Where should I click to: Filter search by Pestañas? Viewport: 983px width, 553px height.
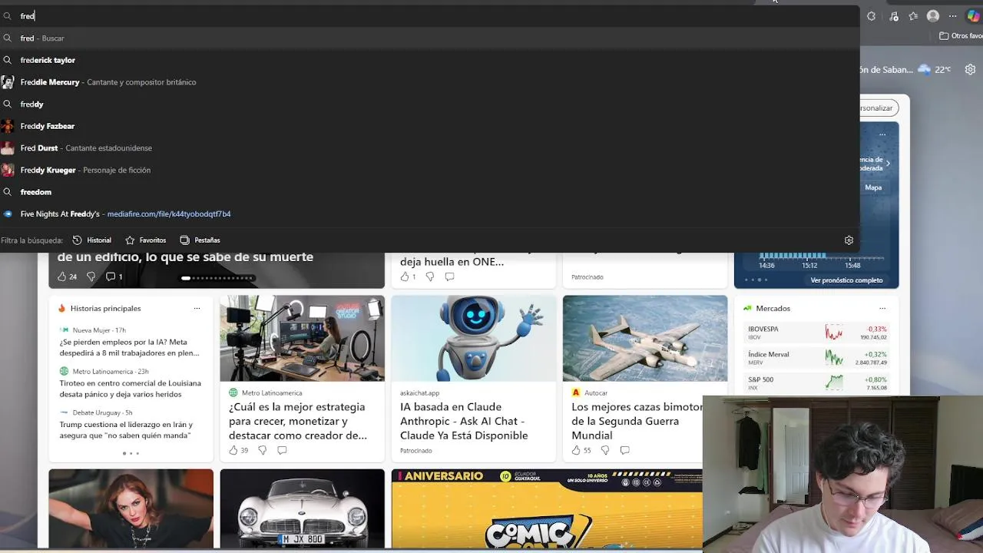200,240
